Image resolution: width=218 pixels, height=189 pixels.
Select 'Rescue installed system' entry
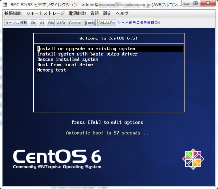pos(68,59)
